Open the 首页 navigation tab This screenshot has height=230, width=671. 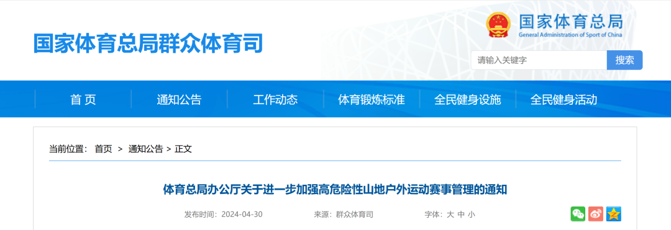tap(83, 100)
